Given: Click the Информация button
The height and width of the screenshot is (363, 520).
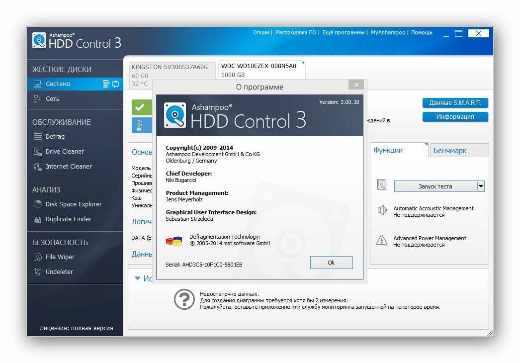Looking at the screenshot, I should click(x=455, y=117).
